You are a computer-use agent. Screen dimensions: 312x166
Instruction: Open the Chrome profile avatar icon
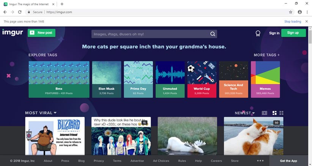tap(299, 12)
